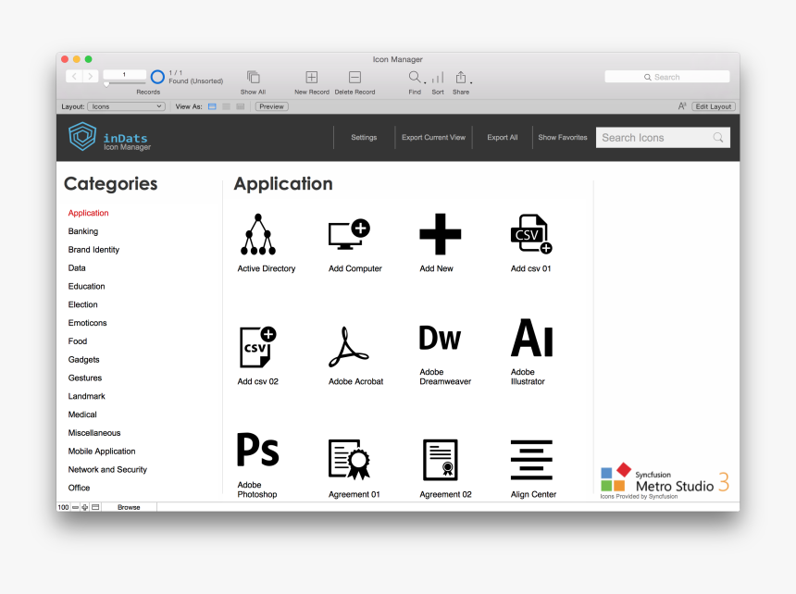Image resolution: width=796 pixels, height=594 pixels.
Task: Click the found set circle indicator
Action: [158, 77]
